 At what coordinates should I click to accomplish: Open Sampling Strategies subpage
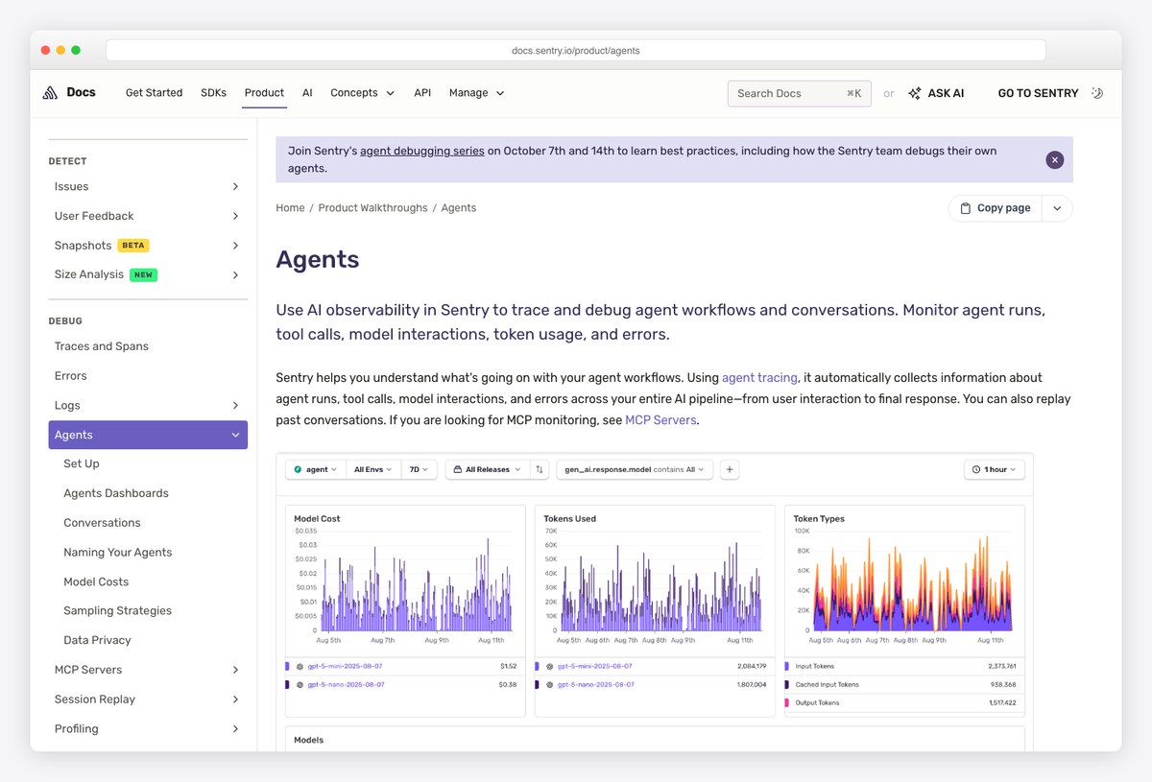117,611
